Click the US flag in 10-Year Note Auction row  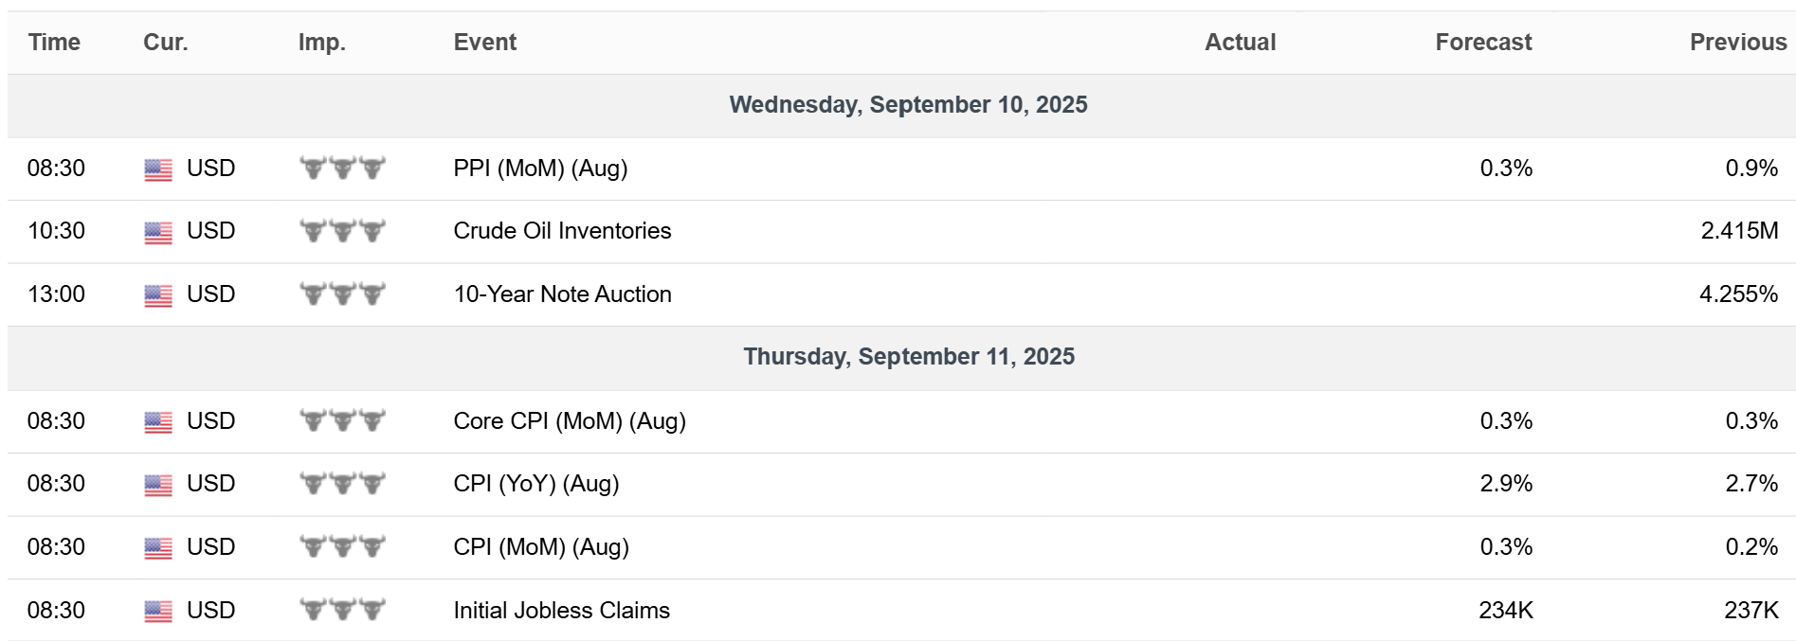tap(158, 295)
